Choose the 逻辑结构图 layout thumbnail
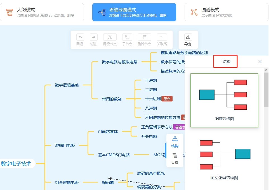Image resolution: width=271 pixels, height=190 pixels. (224, 100)
